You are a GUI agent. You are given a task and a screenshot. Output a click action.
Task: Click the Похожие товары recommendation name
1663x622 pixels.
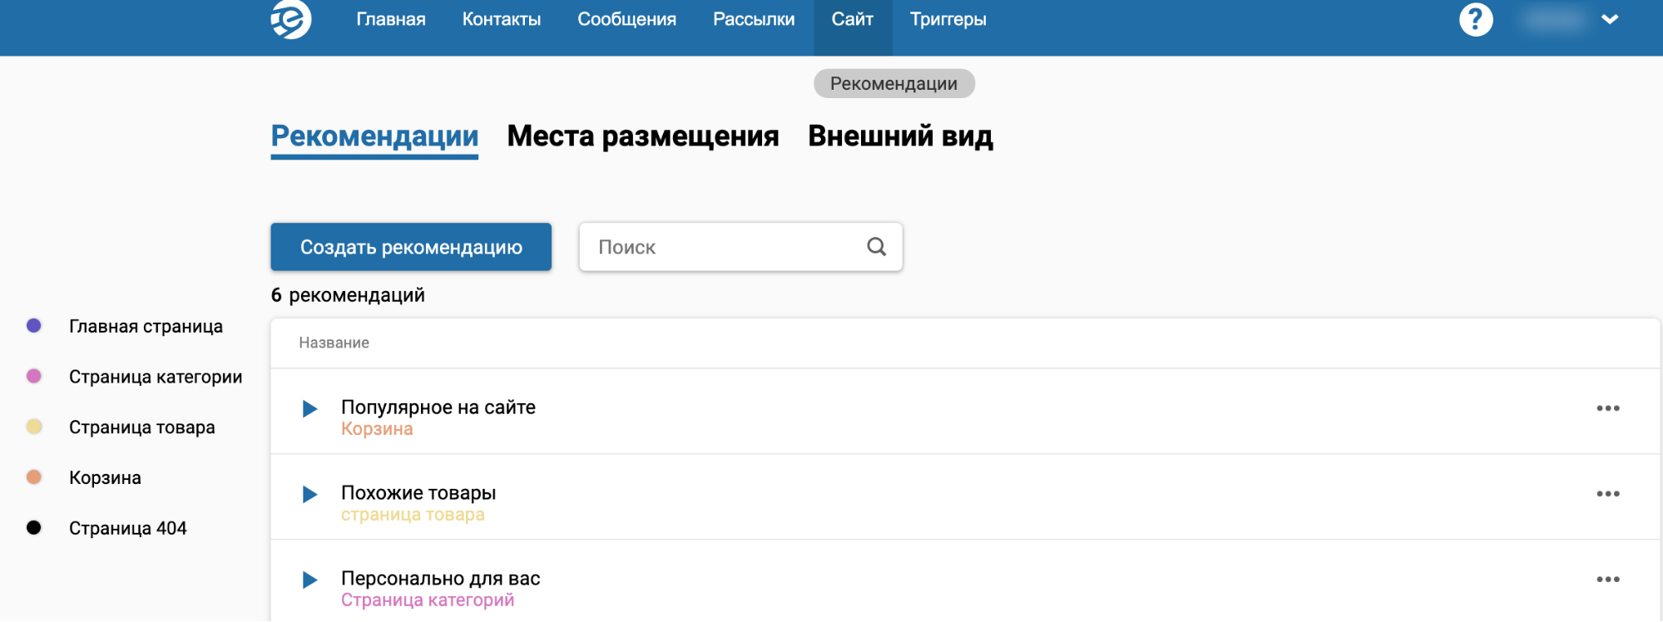418,493
